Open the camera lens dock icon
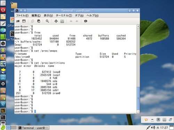This screenshot has width=174, height=130. point(3,44)
